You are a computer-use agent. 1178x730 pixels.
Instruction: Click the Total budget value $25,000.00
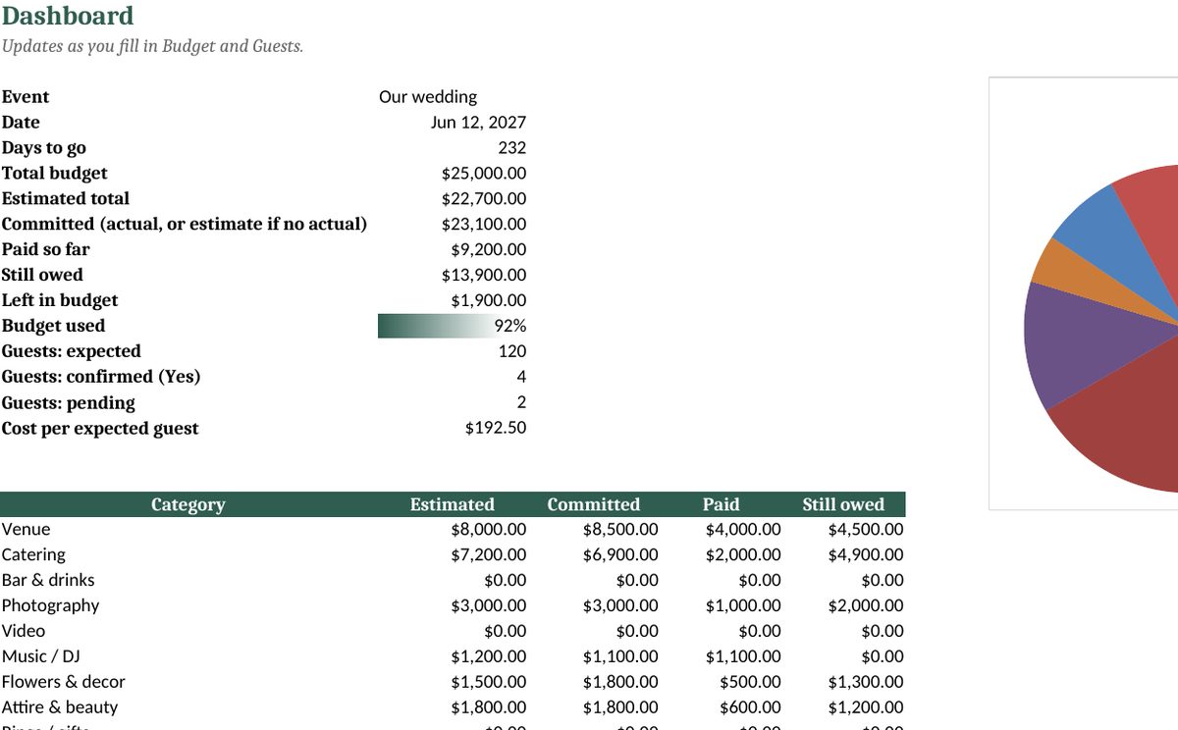pos(484,174)
